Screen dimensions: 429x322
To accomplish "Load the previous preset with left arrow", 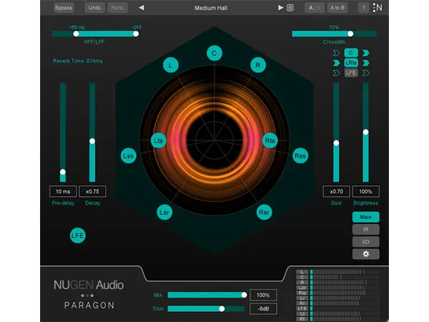I will 142,8.
